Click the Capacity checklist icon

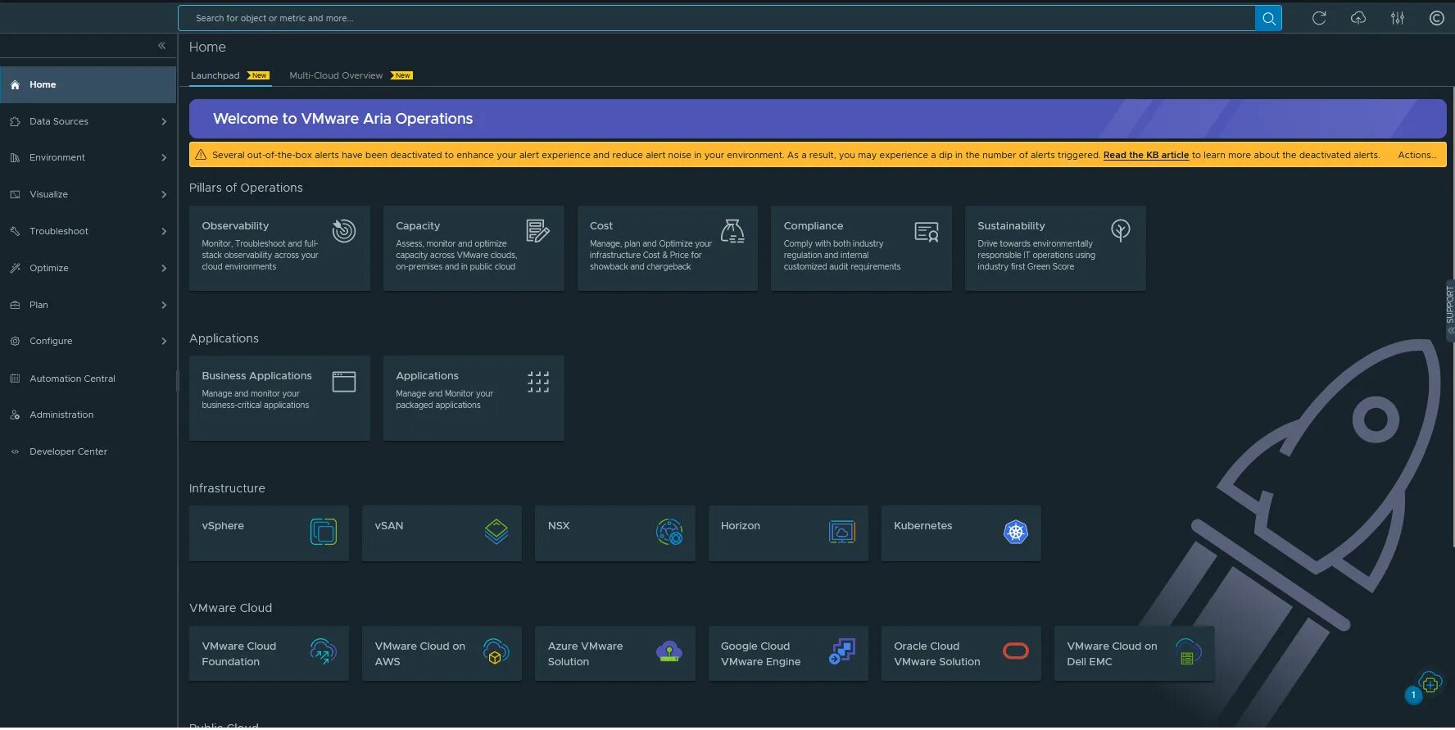point(537,231)
